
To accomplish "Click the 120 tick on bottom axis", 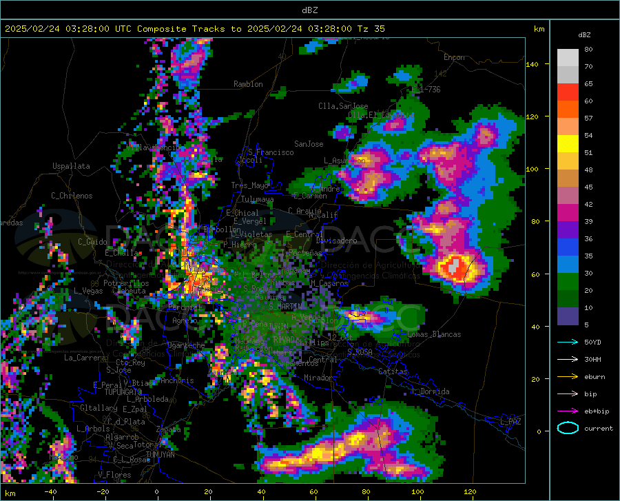I will pyautogui.click(x=470, y=492).
